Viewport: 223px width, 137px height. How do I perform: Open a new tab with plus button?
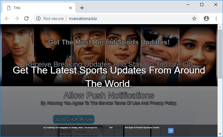pos(82,8)
